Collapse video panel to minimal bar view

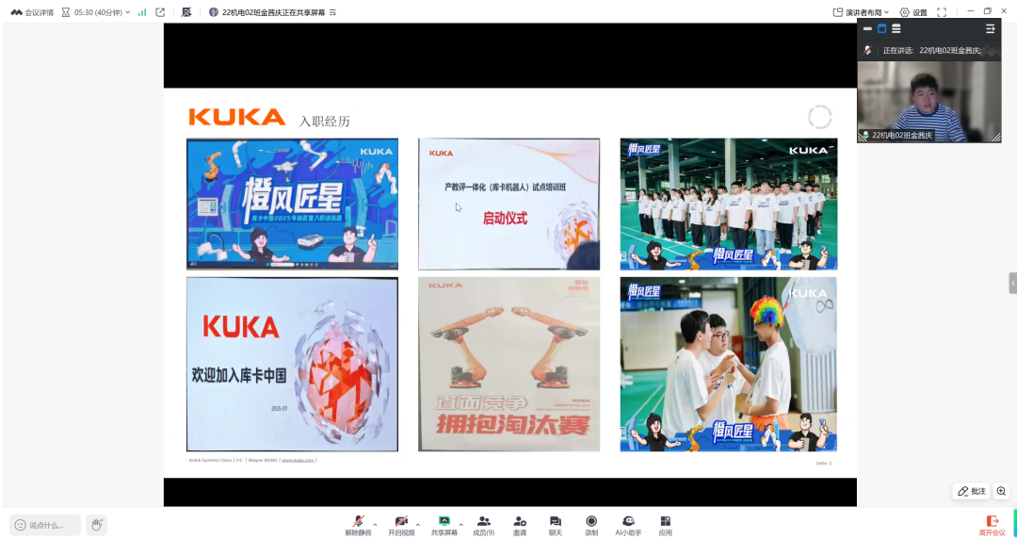[x=867, y=28]
